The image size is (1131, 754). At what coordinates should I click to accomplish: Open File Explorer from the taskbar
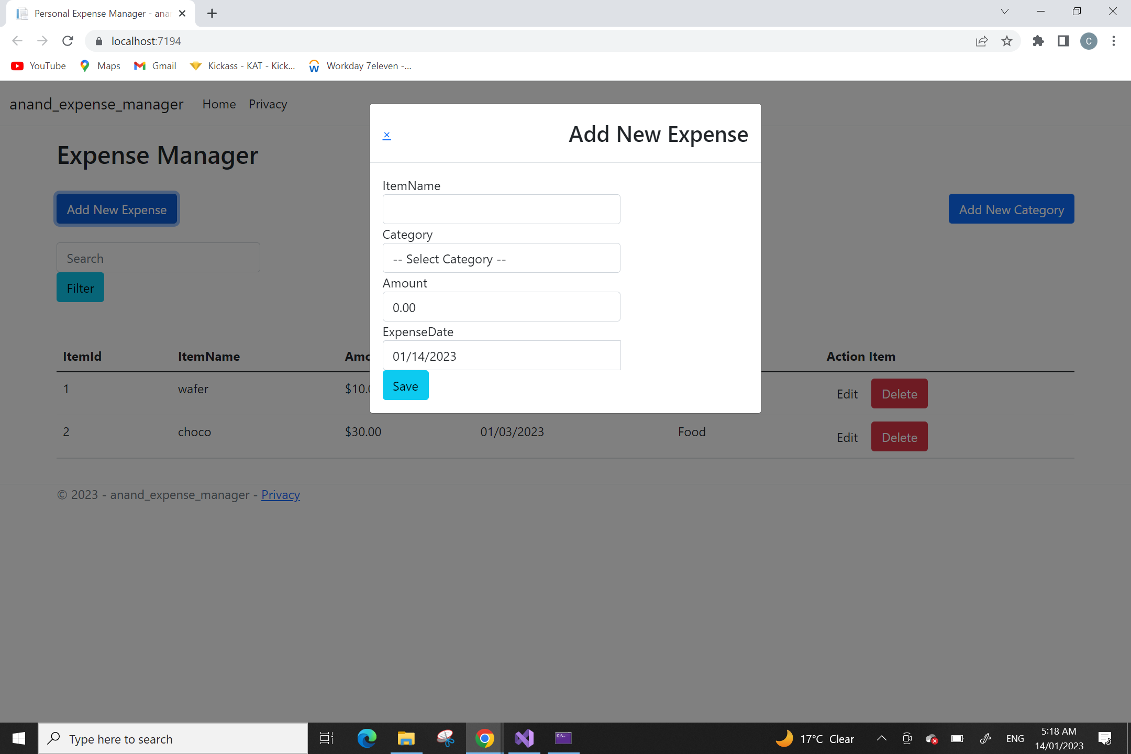(406, 738)
